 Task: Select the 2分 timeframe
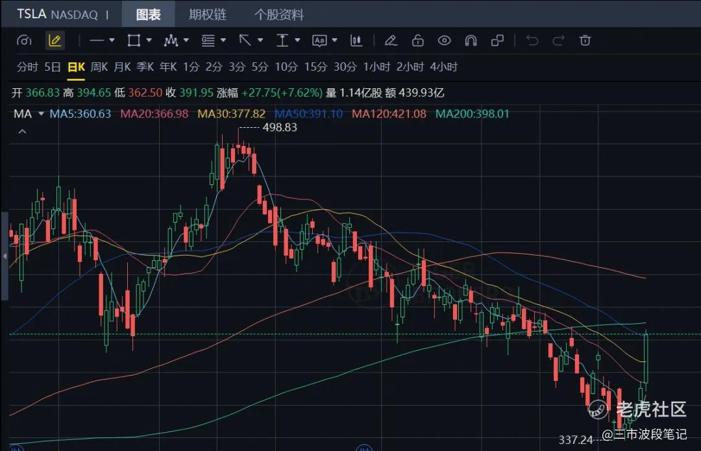click(214, 67)
